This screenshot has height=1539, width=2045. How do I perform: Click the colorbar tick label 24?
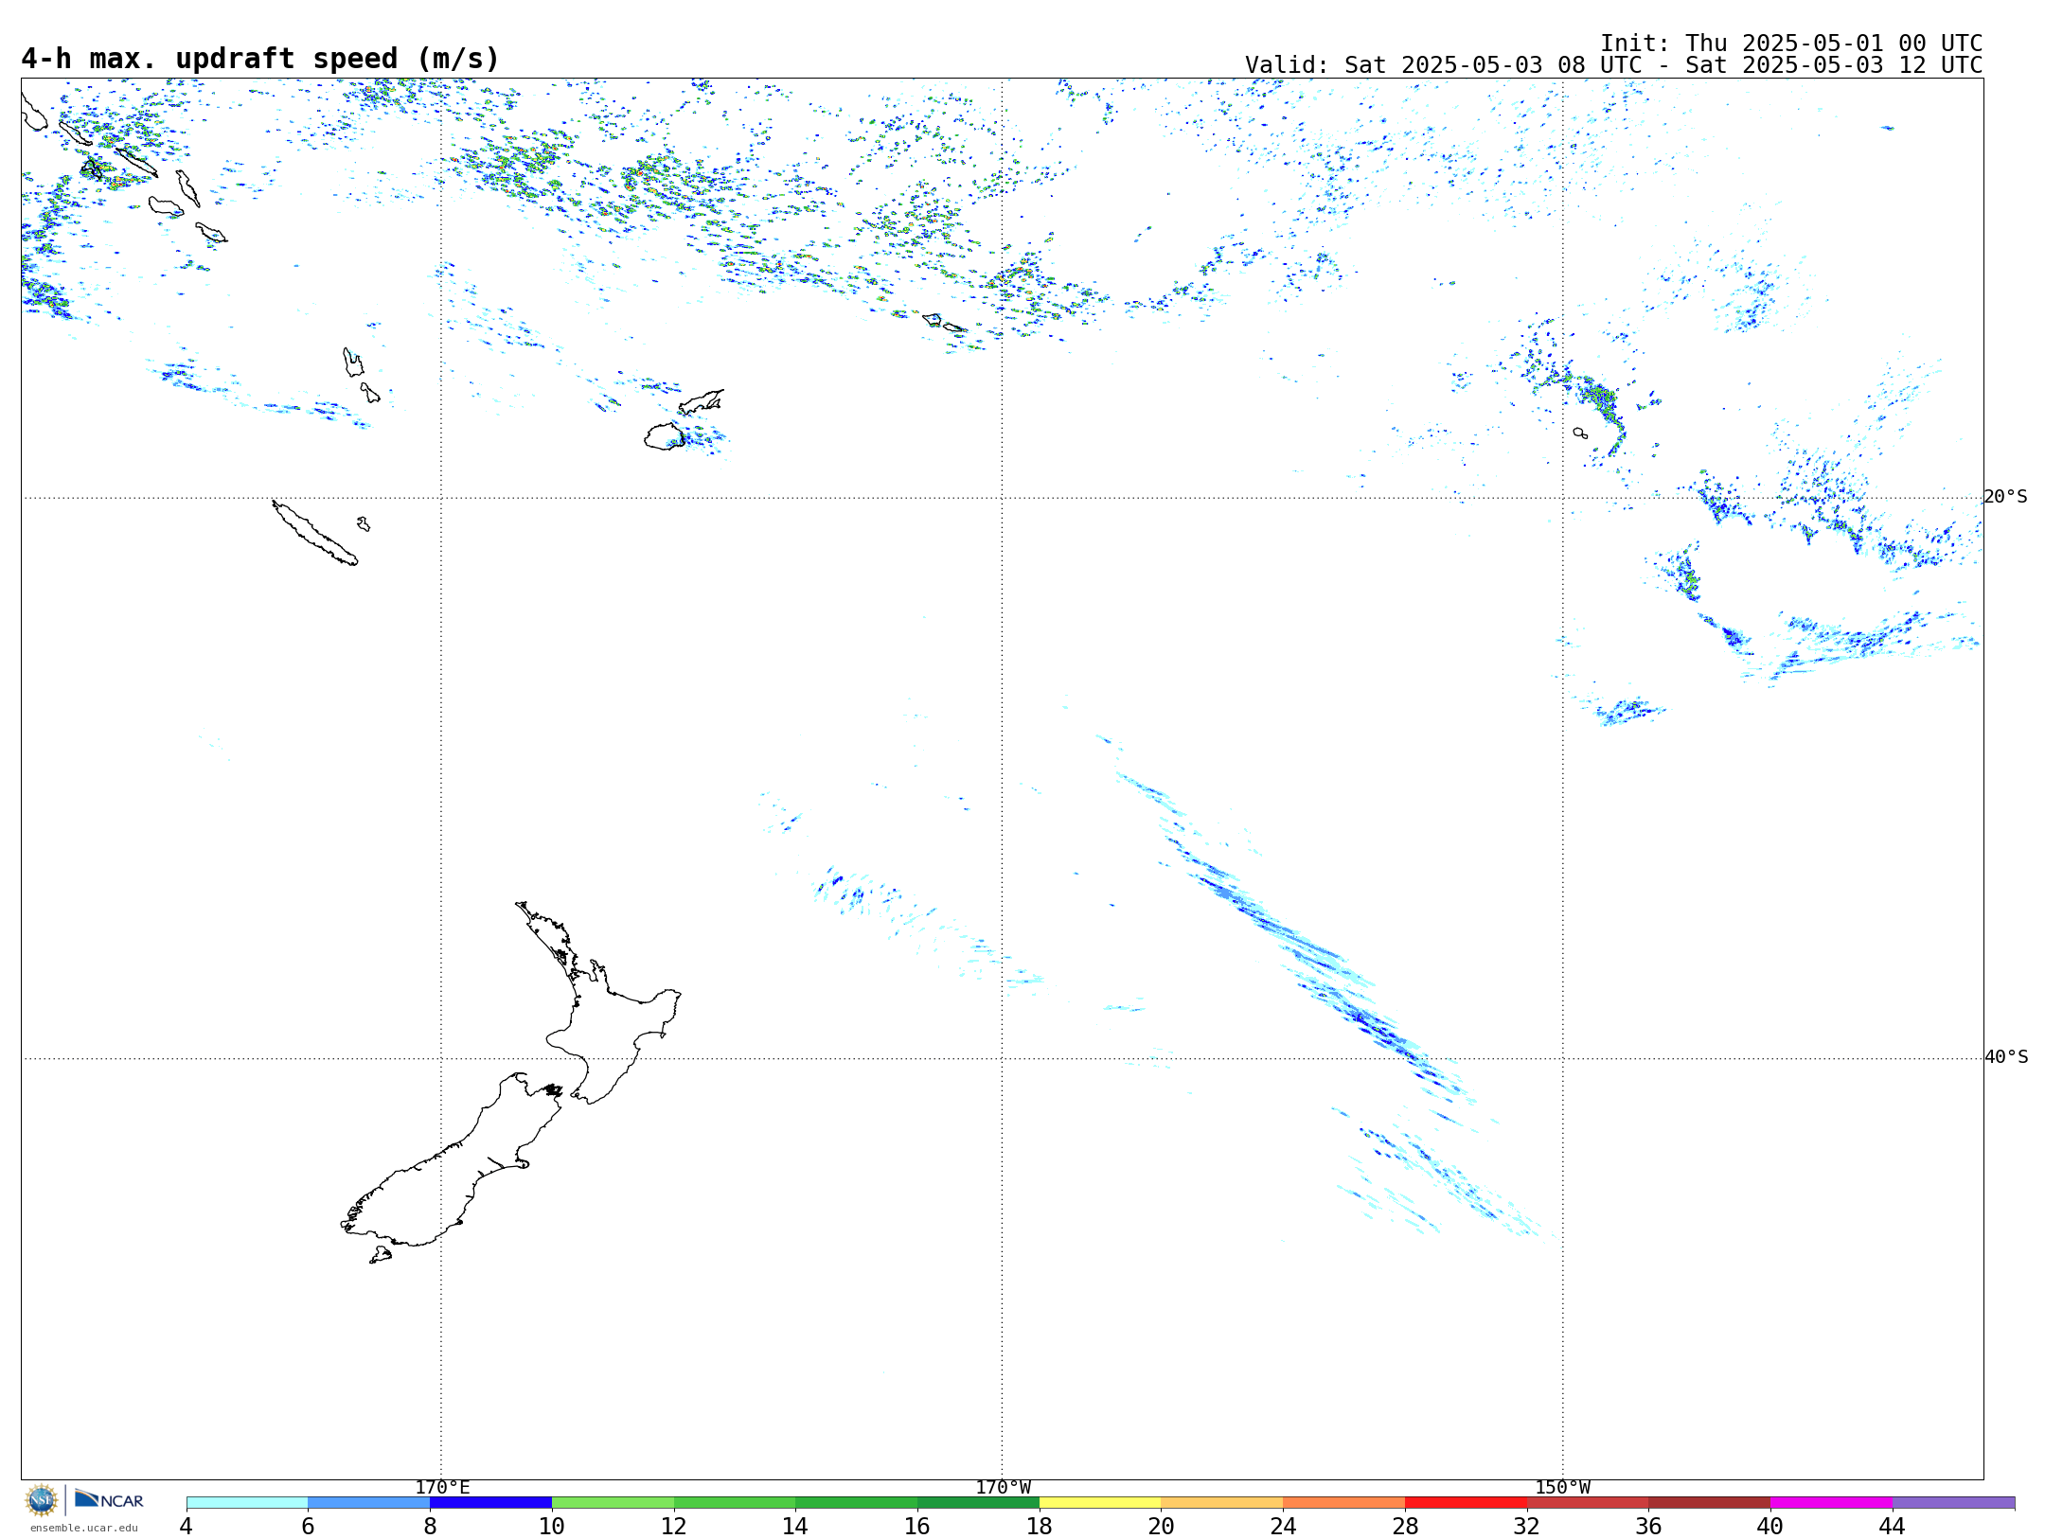[x=1283, y=1526]
